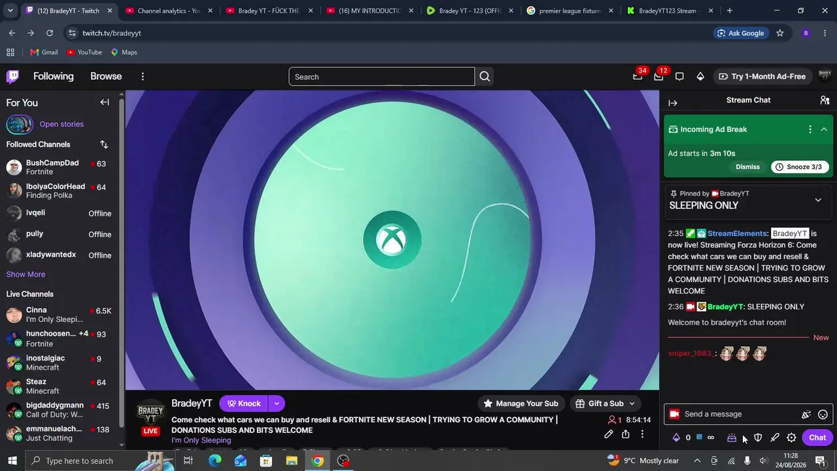Open the Twitch top nav more options menu

coord(143,77)
